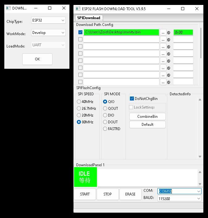
Task: Click the SPIFlashConfig label
Action: (88, 88)
